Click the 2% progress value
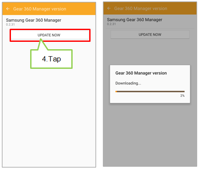 (x=182, y=95)
